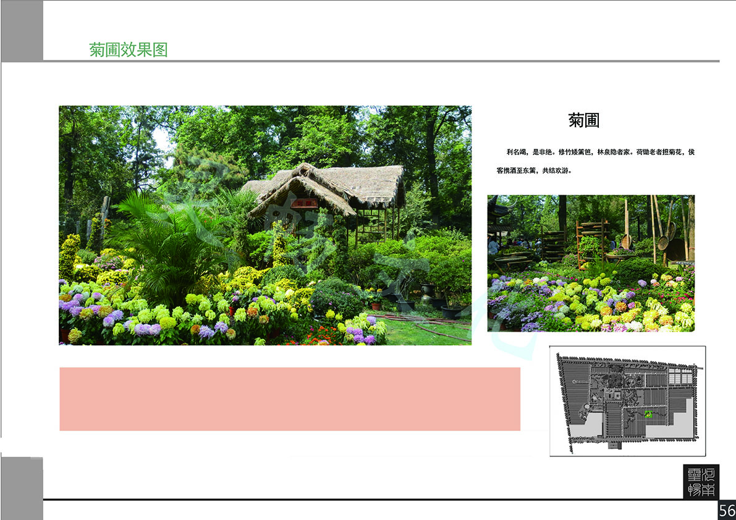Select the large thatched hut garden photo

point(264,225)
